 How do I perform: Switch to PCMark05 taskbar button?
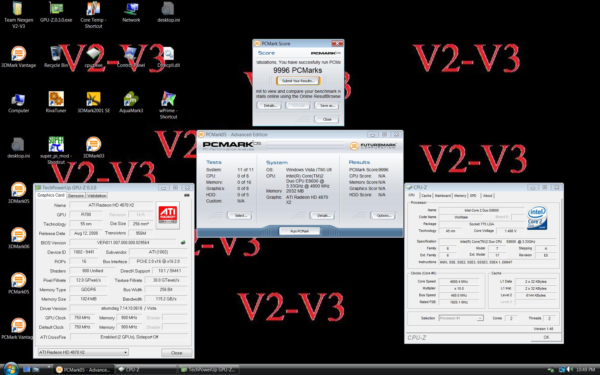coord(83,369)
